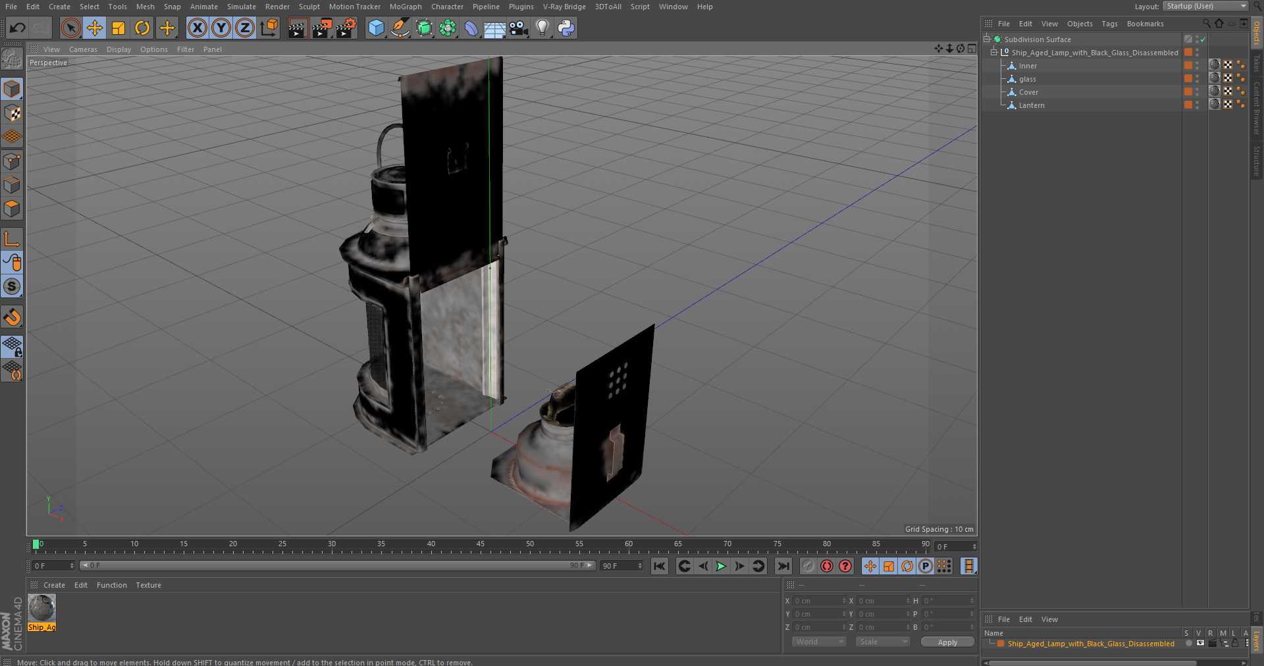
Task: Open the Simulate menu
Action: click(x=242, y=7)
